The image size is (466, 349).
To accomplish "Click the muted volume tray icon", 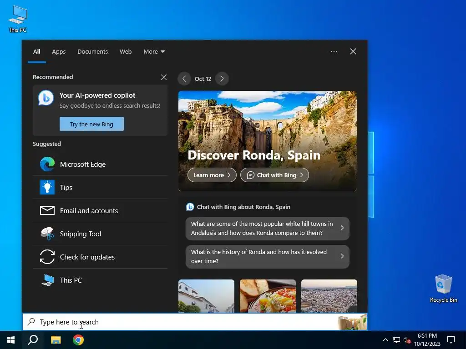I will click(407, 340).
